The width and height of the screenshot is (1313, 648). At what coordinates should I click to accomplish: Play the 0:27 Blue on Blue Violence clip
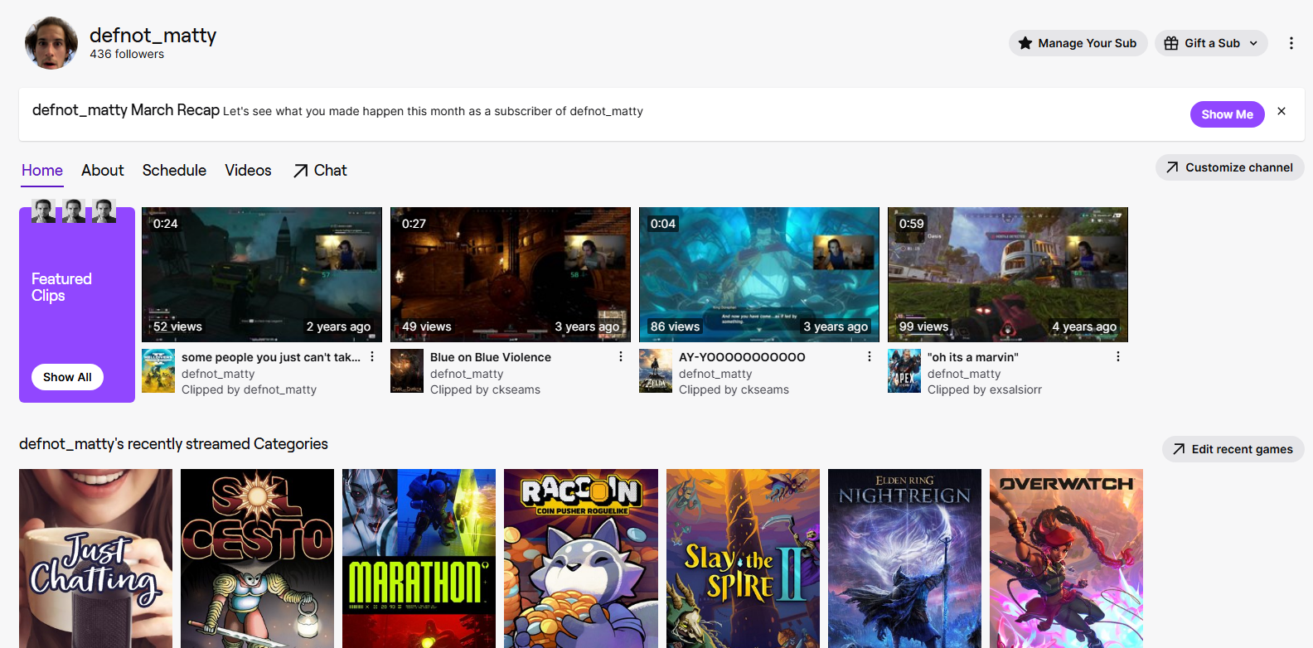(511, 274)
